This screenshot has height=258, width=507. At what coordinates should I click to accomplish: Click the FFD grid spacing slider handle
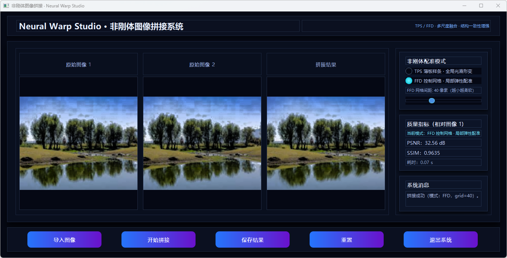(x=431, y=101)
